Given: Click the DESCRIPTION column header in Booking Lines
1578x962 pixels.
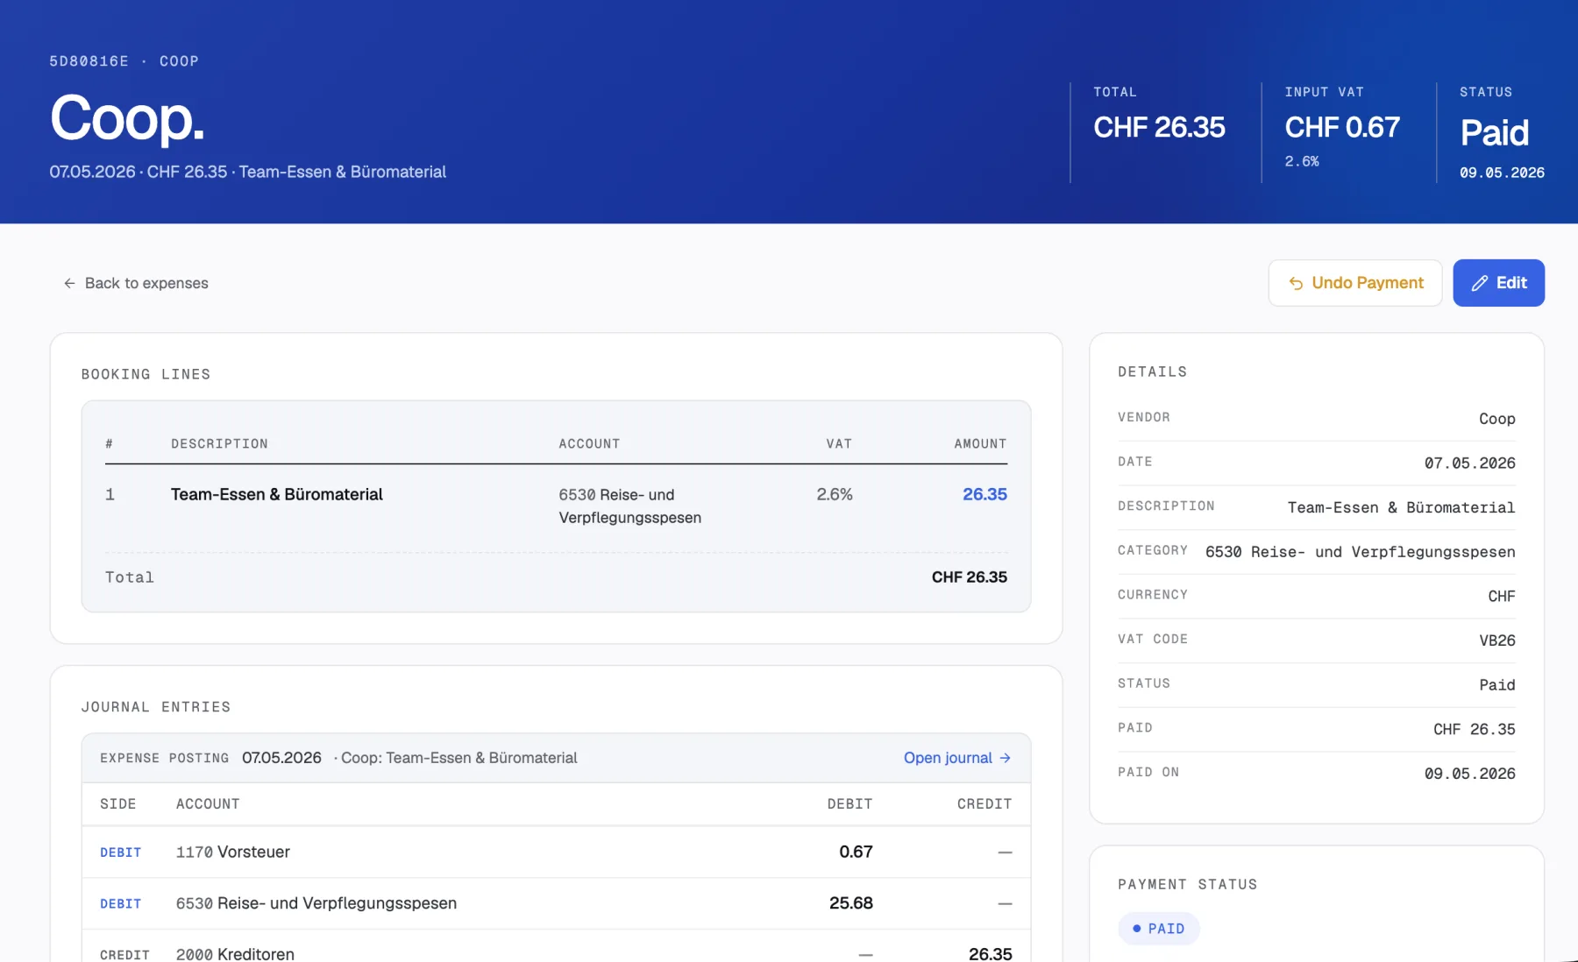Looking at the screenshot, I should [219, 444].
